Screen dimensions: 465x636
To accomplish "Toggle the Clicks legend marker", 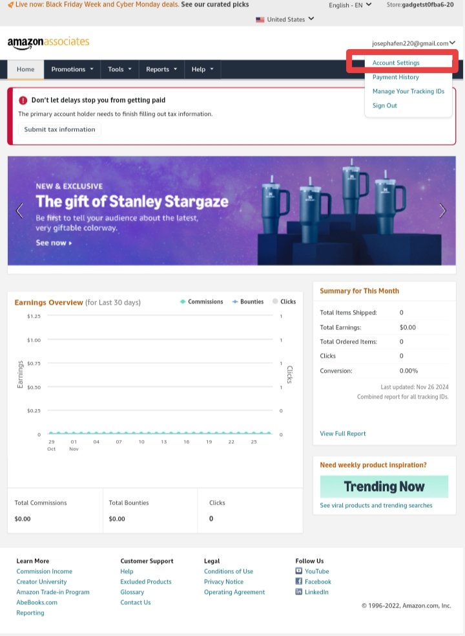I will coord(275,302).
